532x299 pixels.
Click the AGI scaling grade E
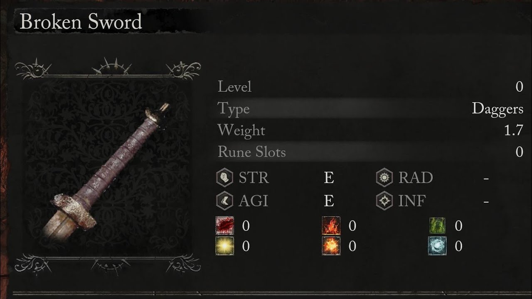329,201
